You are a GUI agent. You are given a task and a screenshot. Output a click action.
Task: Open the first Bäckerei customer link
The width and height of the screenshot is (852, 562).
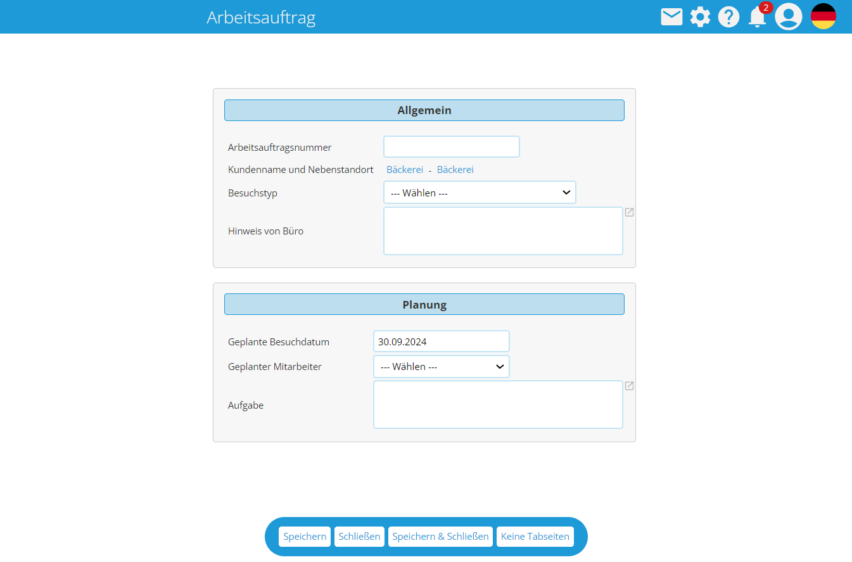coord(405,170)
